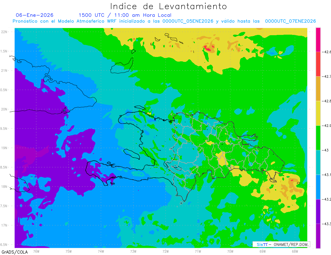Click the '-42.6' scale value
The image size is (331, 255).
[327, 52]
